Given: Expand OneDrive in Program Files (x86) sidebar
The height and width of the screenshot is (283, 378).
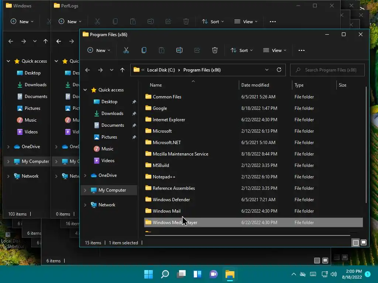Looking at the screenshot, I should click(x=85, y=175).
